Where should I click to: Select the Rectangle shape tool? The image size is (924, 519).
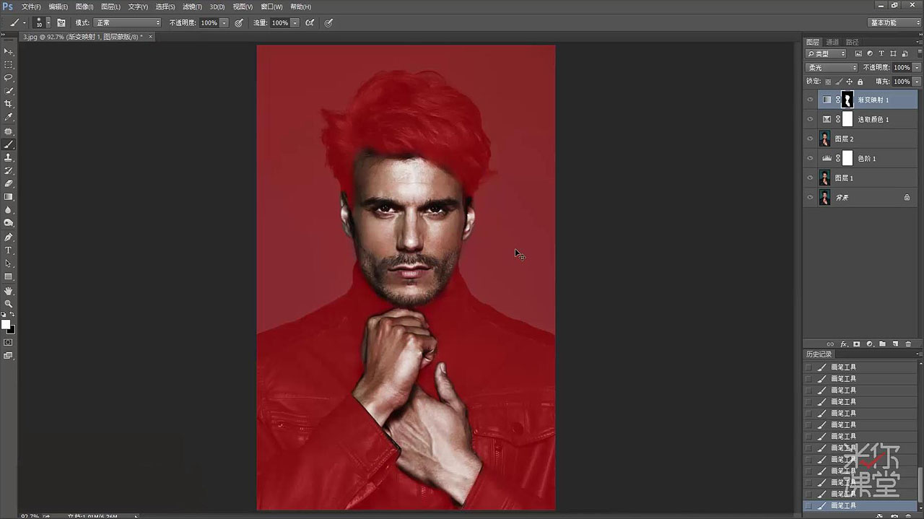click(x=9, y=276)
